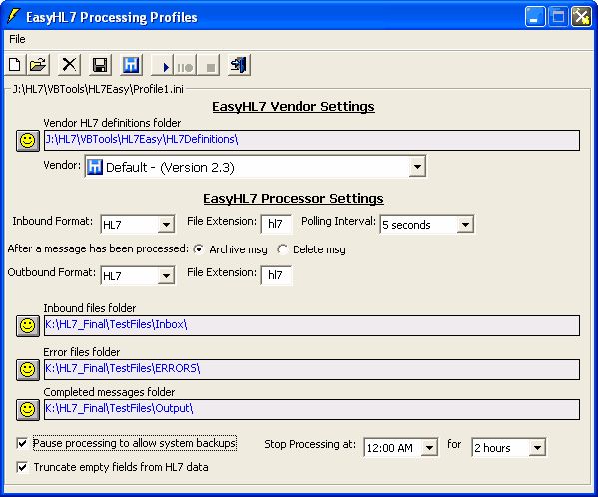Click the blue HL7 toolbar icon

click(x=131, y=65)
